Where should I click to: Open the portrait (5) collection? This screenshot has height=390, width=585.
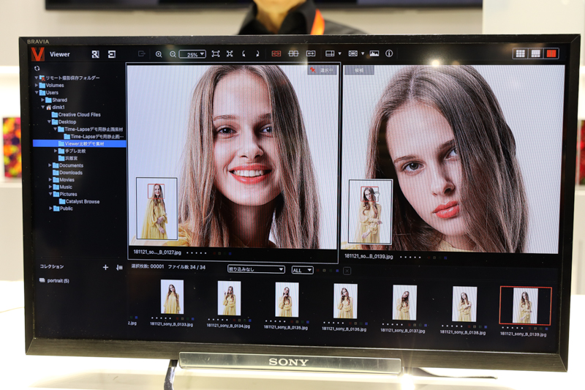[54, 281]
